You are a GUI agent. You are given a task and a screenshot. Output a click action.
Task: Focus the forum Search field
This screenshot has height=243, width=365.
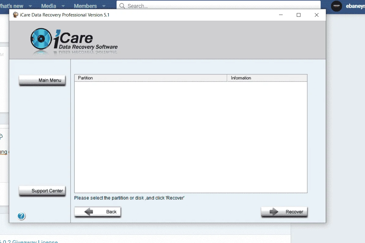pos(218,5)
